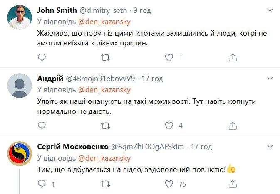Like Андрій's tweet with 4 likes
Screen dimensions: 280x194
pos(168,125)
